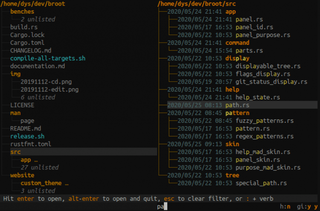Select rustfmt.toml file
The width and height of the screenshot is (320, 211).
tap(31, 144)
